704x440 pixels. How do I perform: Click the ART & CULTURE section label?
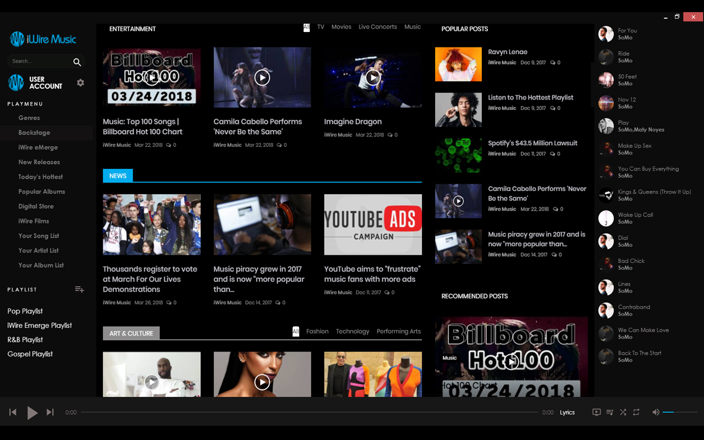131,333
